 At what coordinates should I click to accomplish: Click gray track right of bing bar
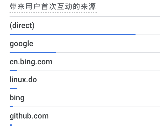87,107
